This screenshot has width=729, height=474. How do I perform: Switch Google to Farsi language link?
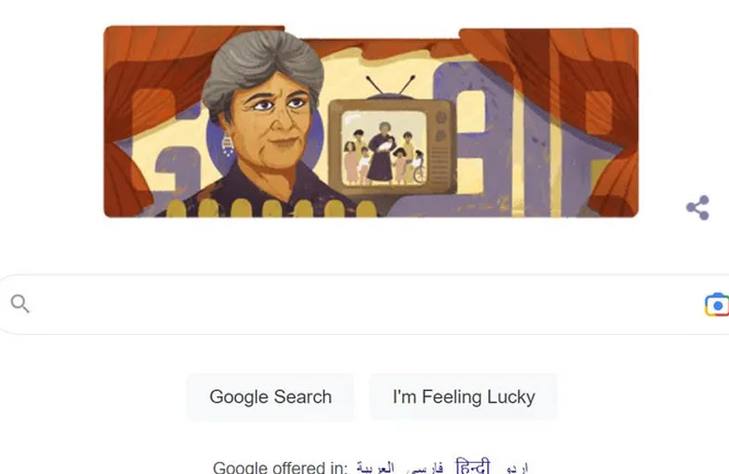[424, 467]
